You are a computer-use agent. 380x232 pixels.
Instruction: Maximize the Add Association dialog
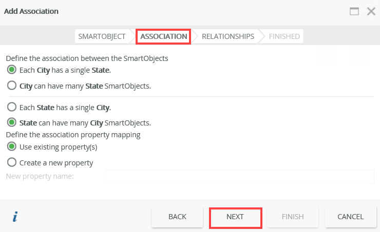click(x=354, y=11)
